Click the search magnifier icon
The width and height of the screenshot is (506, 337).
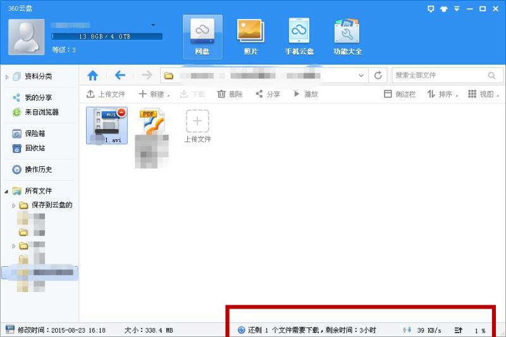point(491,75)
